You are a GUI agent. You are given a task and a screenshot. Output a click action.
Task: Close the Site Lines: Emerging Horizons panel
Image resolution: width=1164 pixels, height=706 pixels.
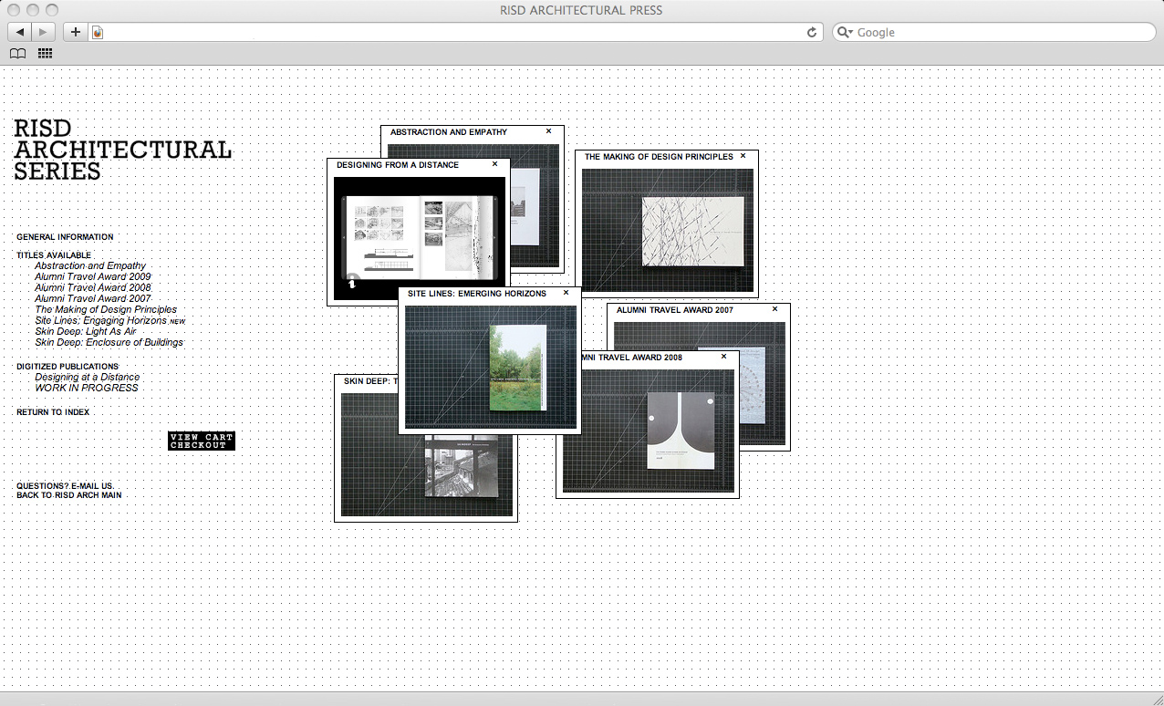(566, 293)
